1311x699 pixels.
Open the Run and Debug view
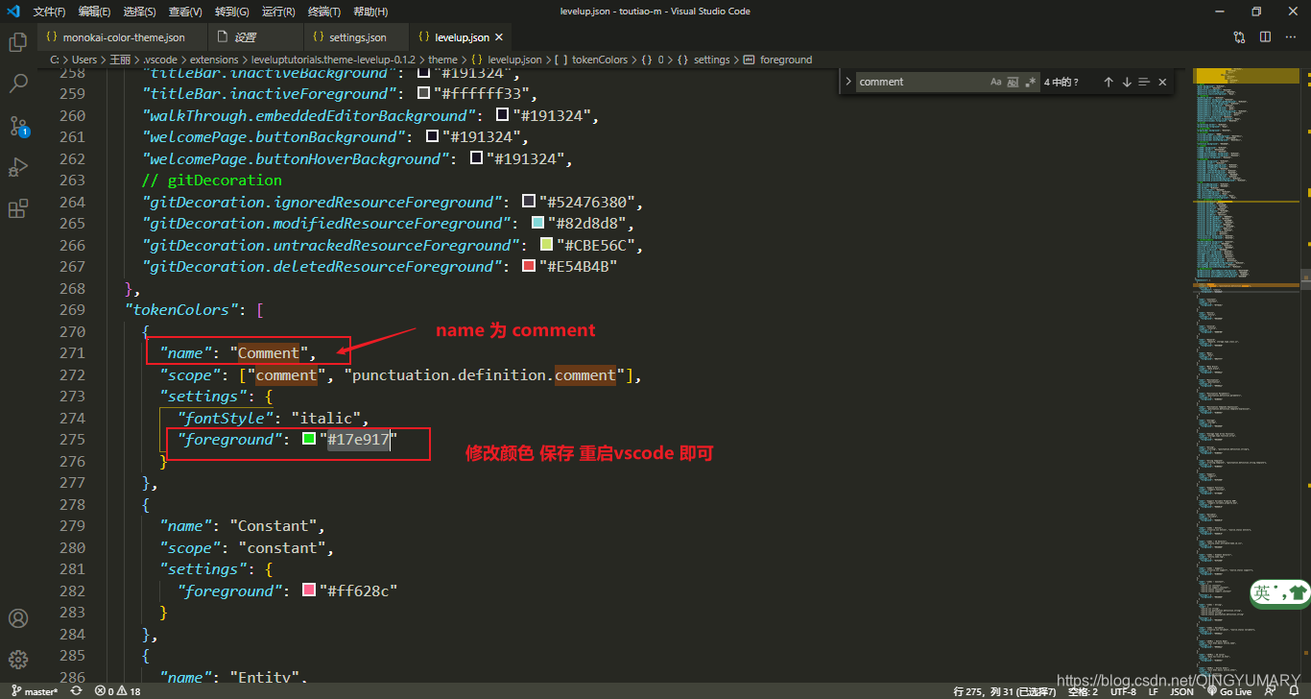[18, 167]
